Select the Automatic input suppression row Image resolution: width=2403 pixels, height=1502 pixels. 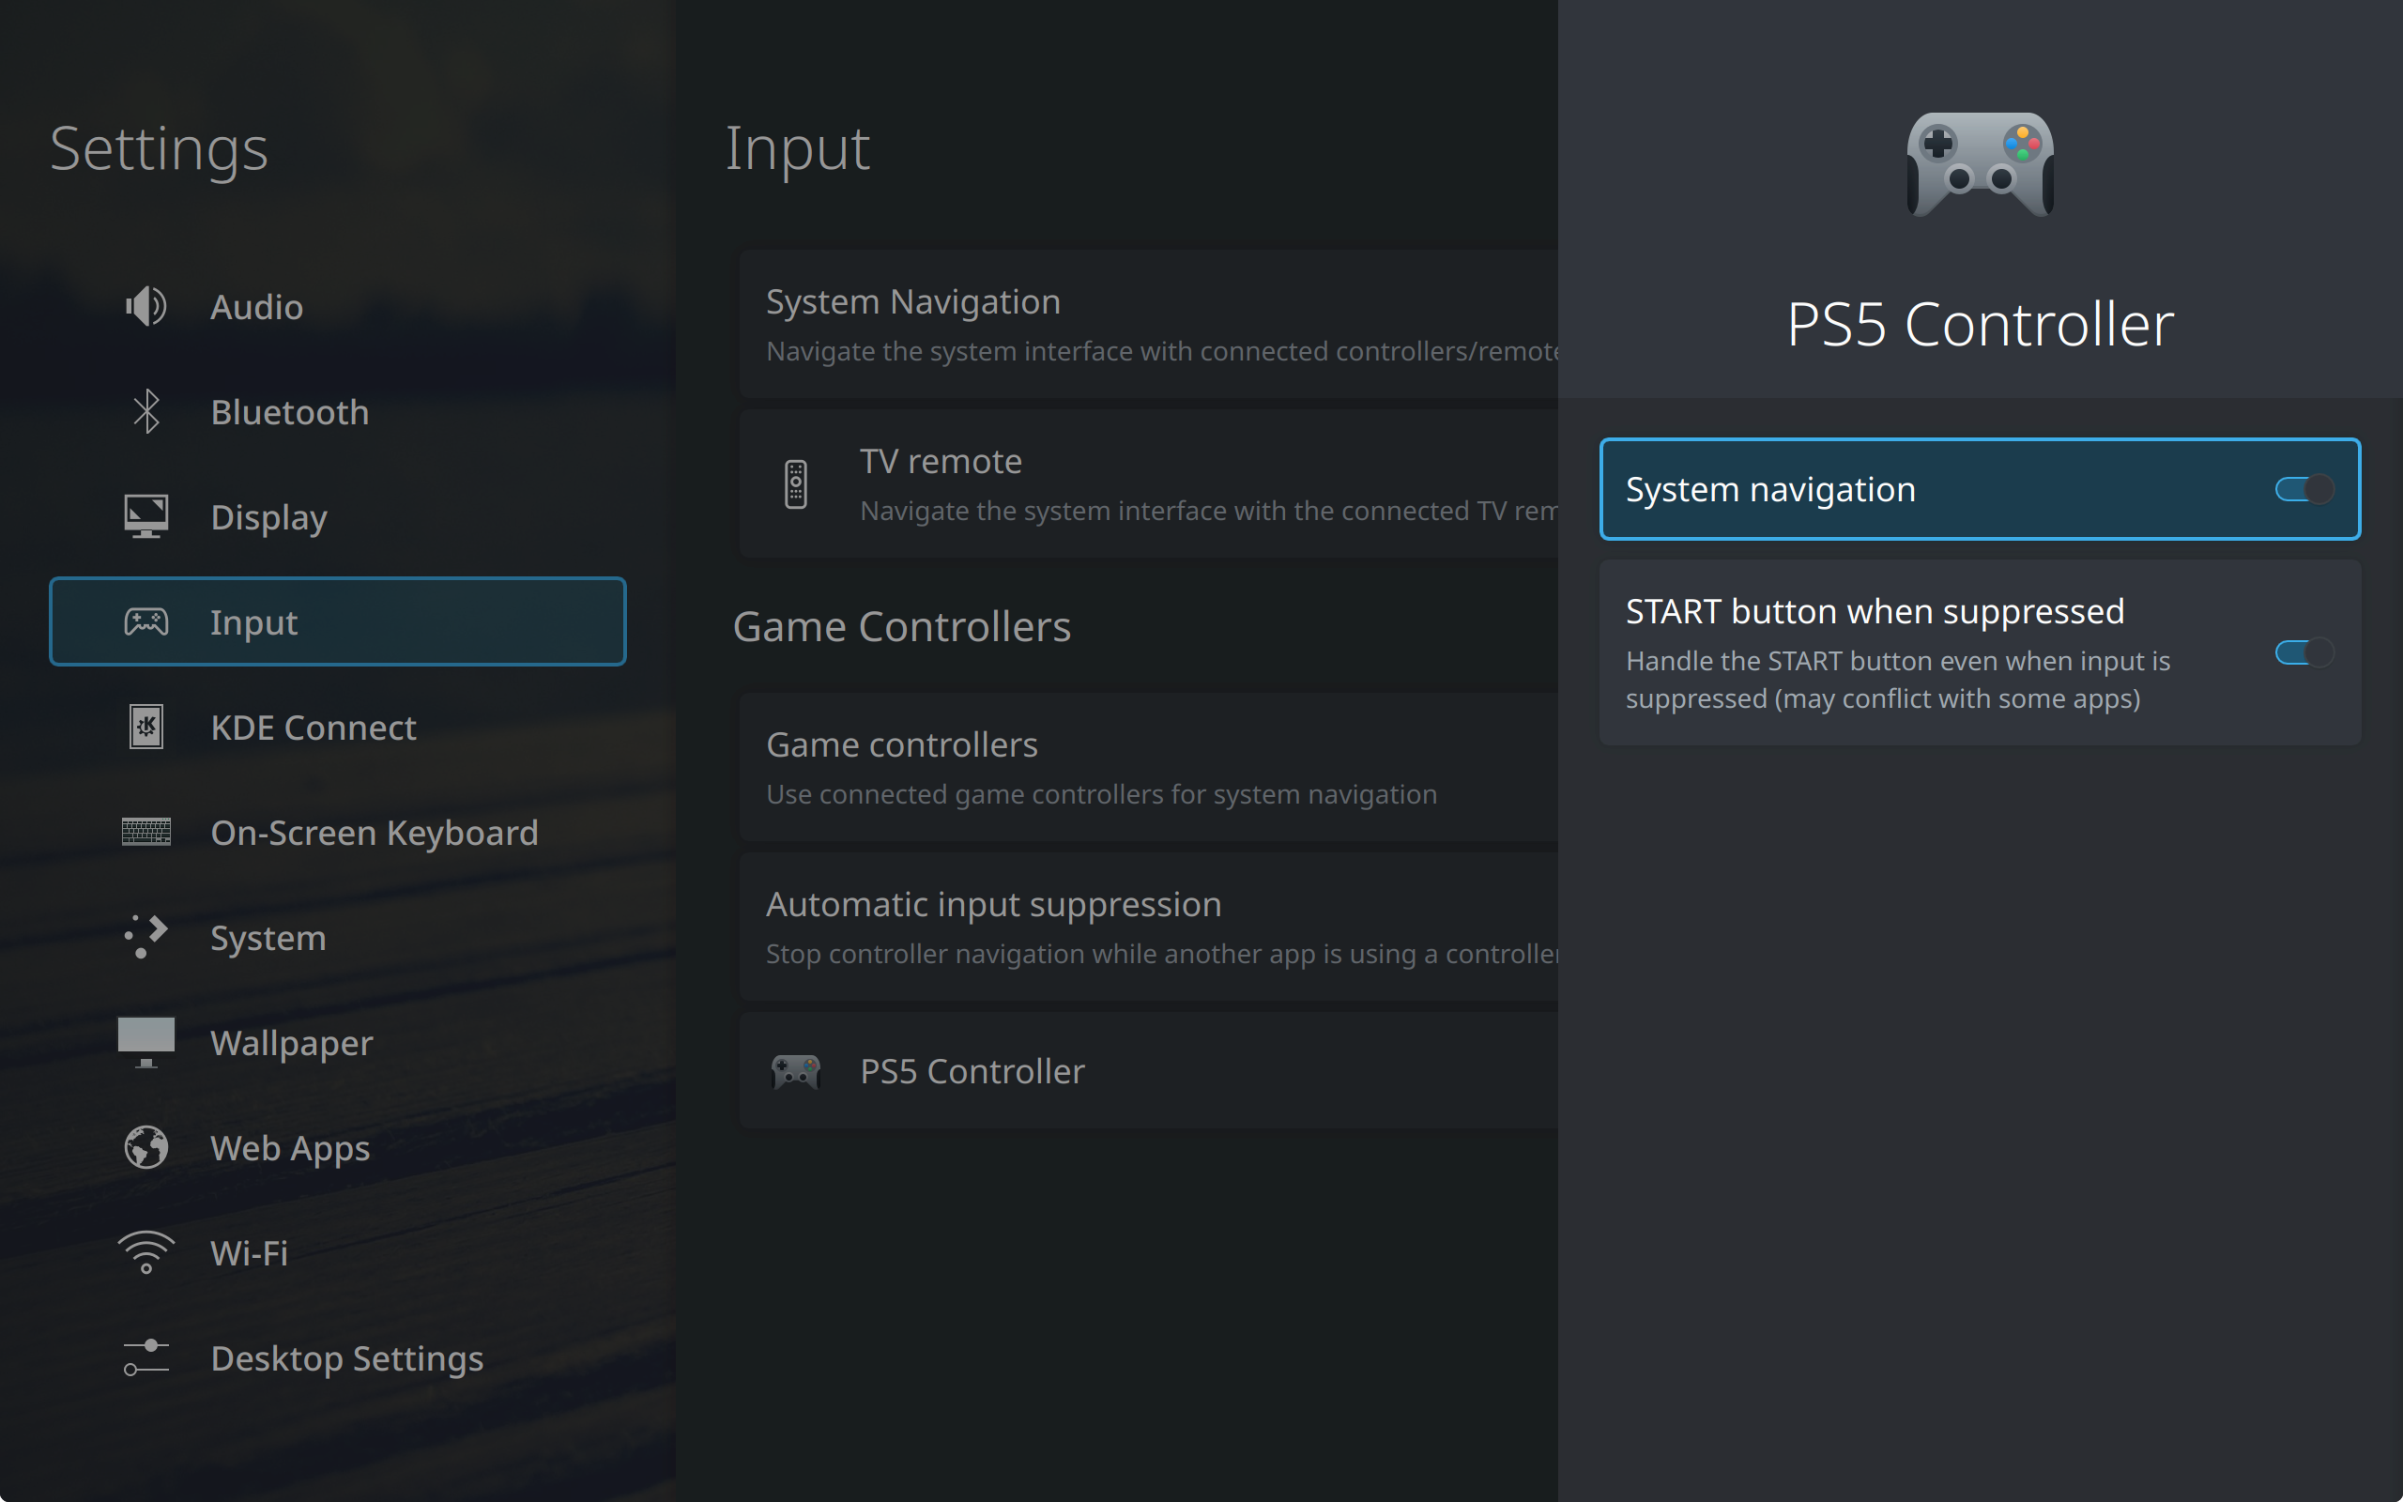pyautogui.click(x=1149, y=927)
